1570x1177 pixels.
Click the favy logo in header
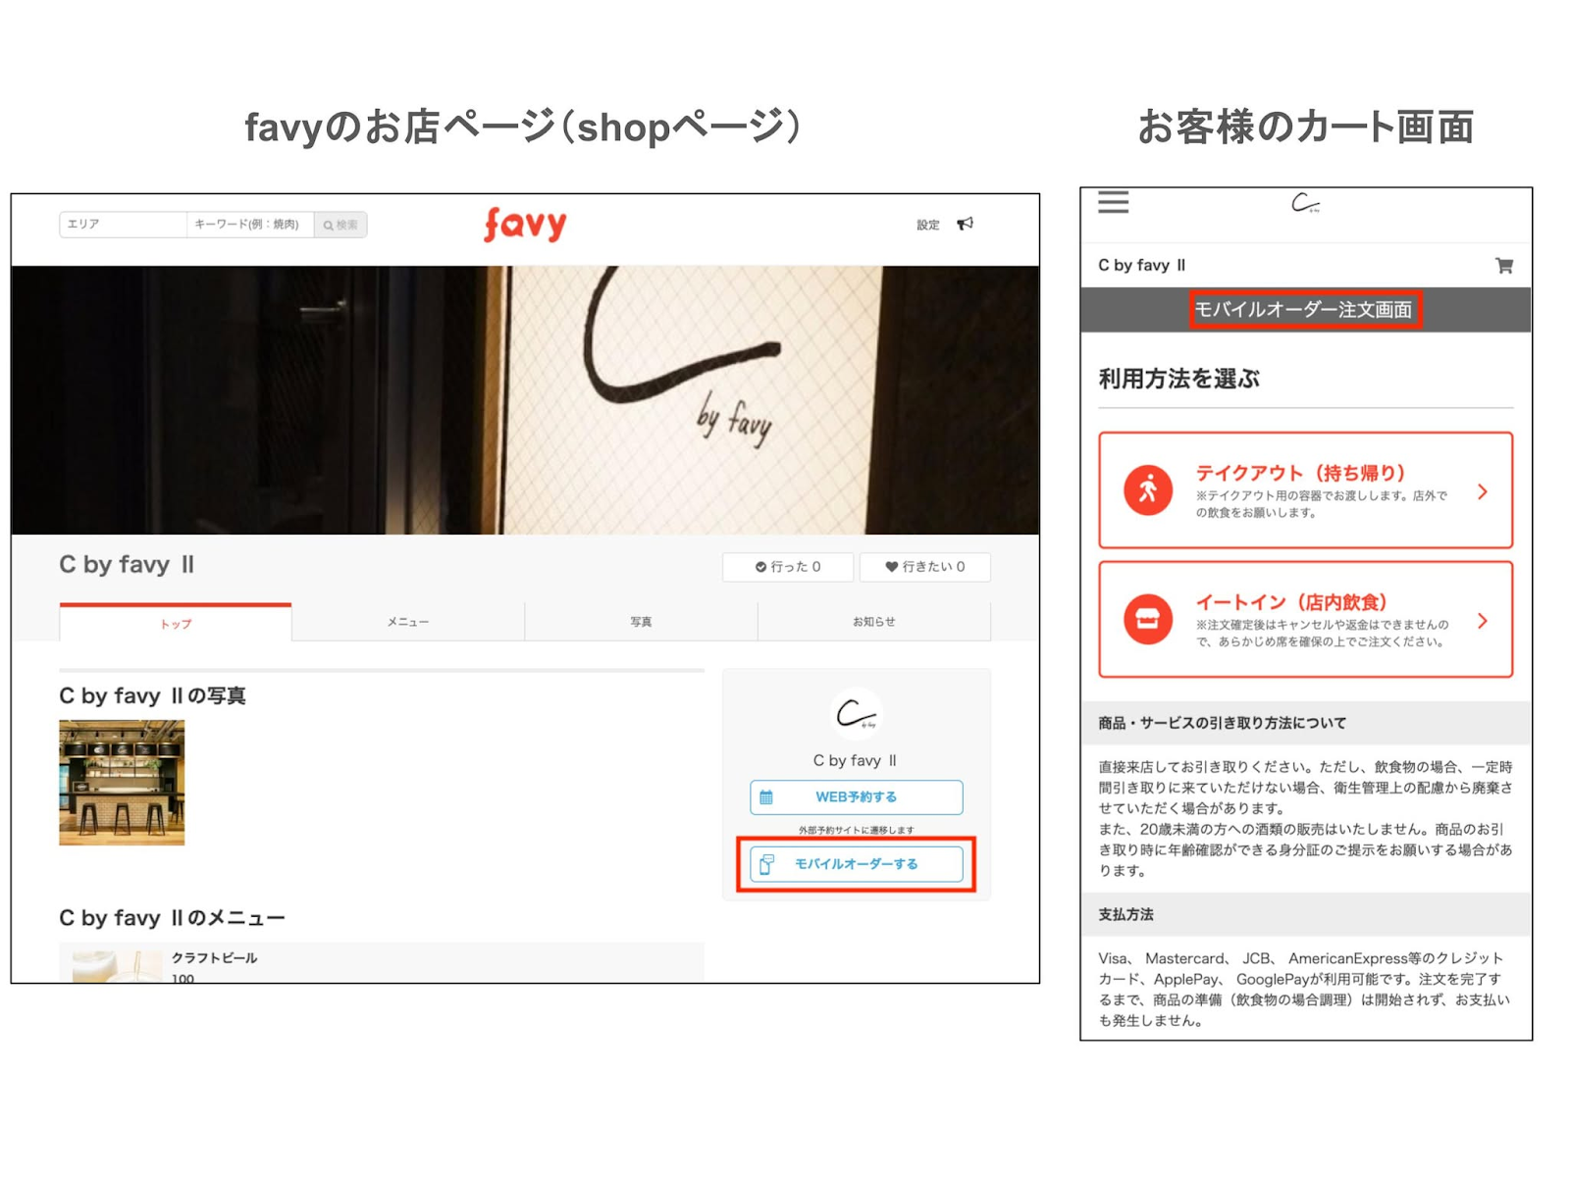click(525, 225)
